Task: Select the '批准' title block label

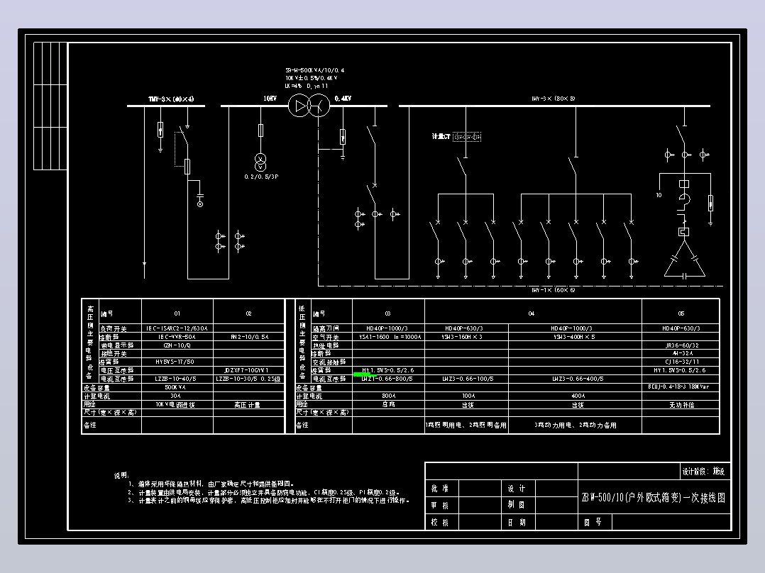Action: click(439, 489)
